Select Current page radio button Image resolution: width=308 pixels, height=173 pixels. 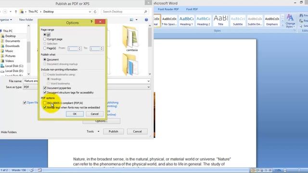[45, 39]
